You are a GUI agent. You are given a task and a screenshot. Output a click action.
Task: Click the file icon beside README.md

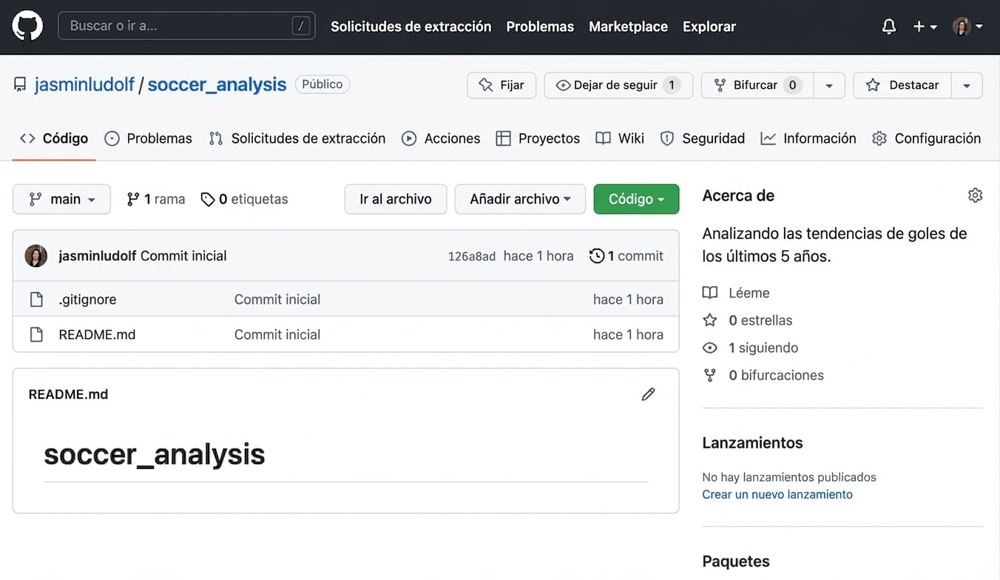[36, 334]
